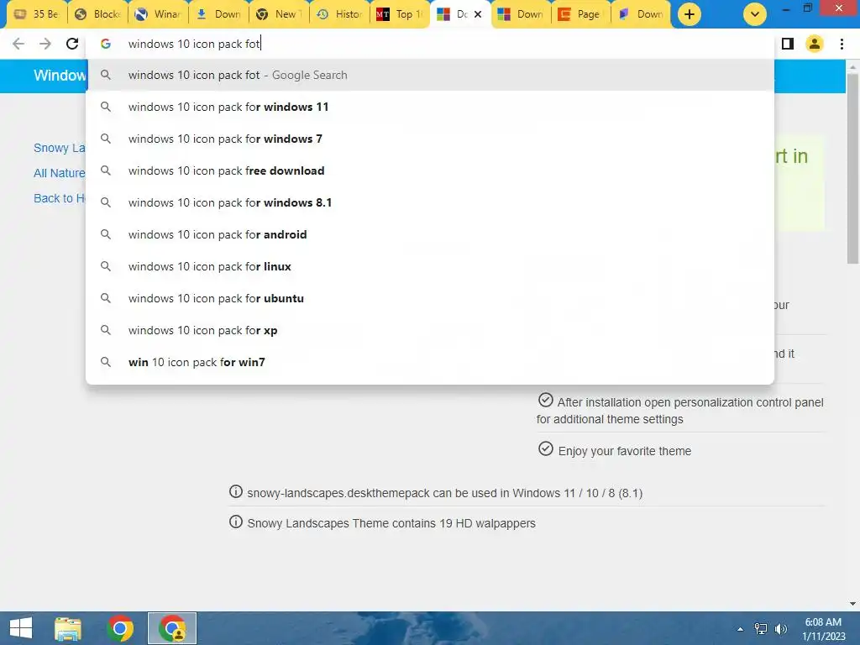Switch to the '35 Be' tab

[36, 14]
